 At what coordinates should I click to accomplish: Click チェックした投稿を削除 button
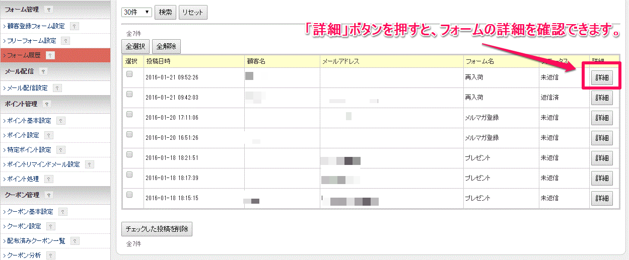click(157, 229)
